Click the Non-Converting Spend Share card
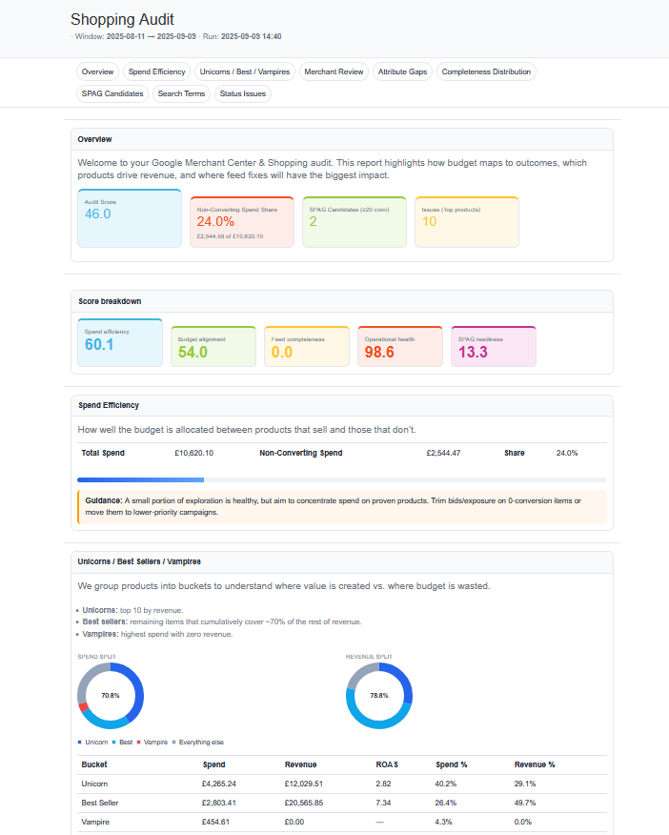The height and width of the screenshot is (835, 669). coord(242,222)
